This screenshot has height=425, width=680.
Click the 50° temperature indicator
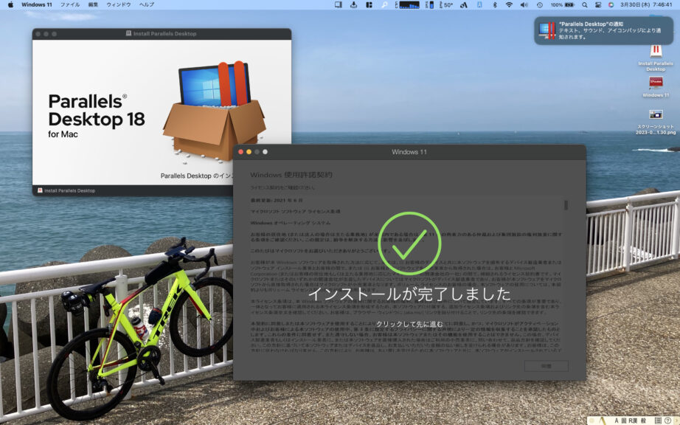click(446, 4)
